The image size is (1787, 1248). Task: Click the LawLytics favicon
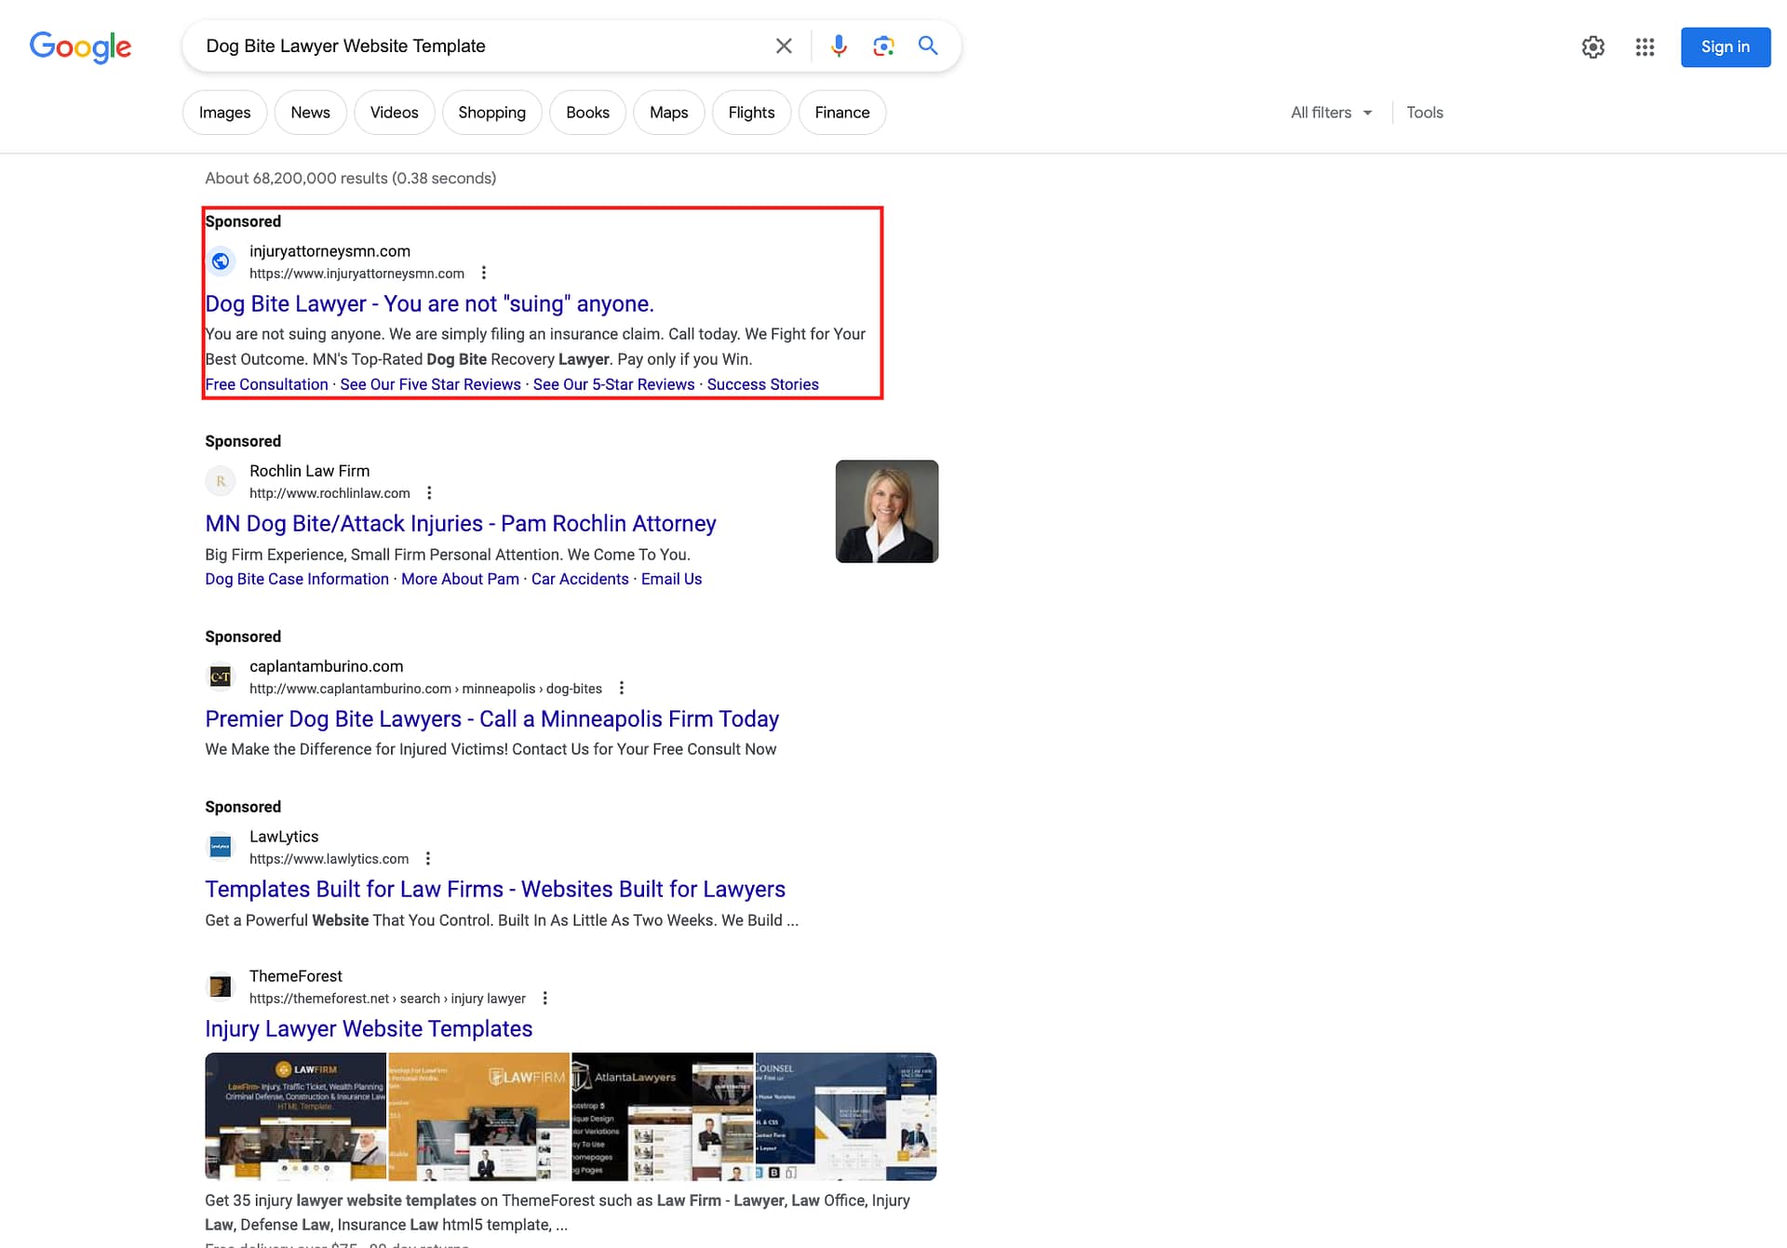point(221,847)
